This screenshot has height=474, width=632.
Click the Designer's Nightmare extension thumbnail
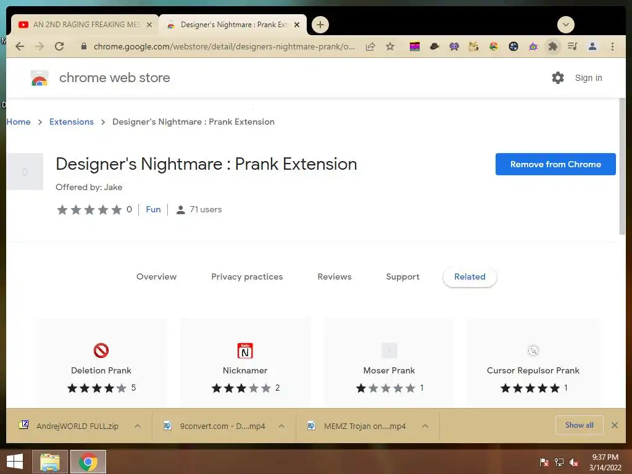click(25, 172)
